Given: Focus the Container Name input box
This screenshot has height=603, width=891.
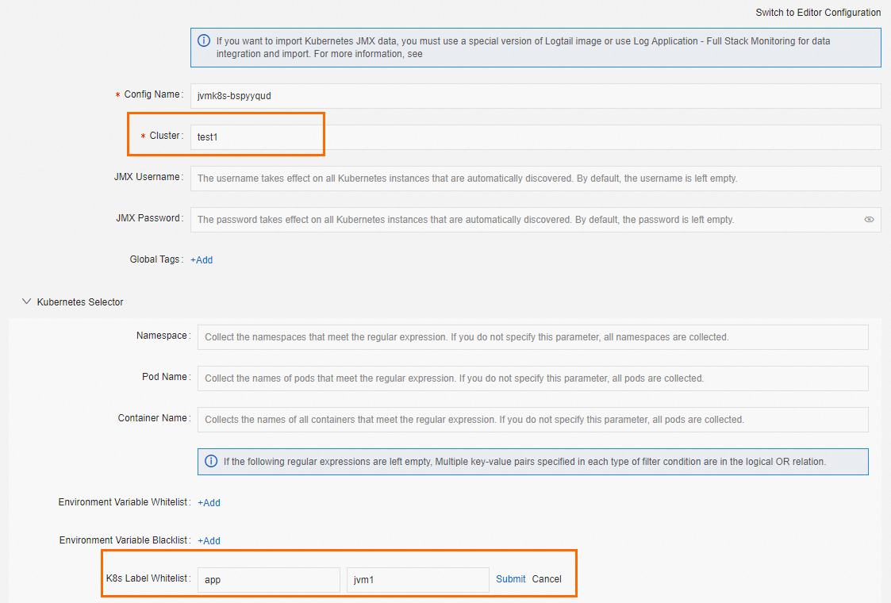Looking at the screenshot, I should pos(532,420).
